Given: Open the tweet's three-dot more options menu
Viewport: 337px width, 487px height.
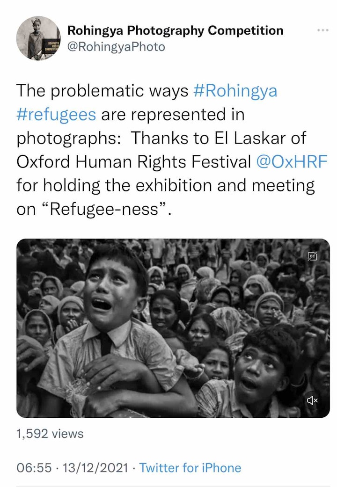Looking at the screenshot, I should tap(322, 30).
